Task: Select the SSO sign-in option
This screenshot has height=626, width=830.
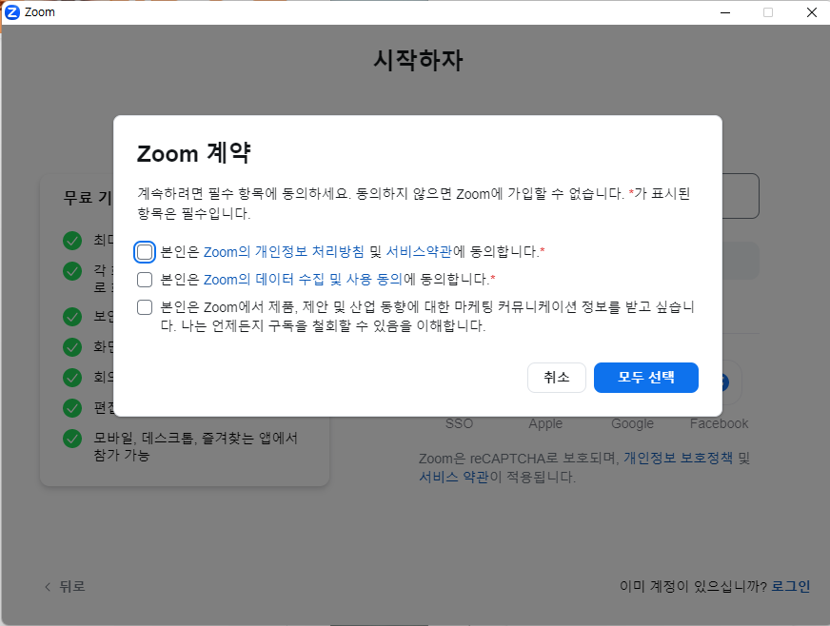Action: [459, 381]
